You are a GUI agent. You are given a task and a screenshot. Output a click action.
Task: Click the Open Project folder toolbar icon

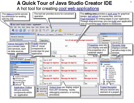(x=17, y=30)
